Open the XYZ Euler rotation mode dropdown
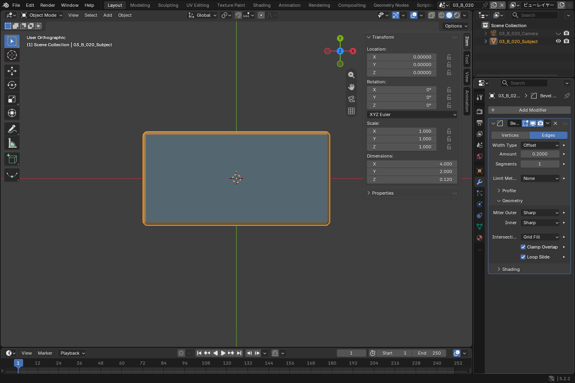The width and height of the screenshot is (575, 383). (x=412, y=115)
